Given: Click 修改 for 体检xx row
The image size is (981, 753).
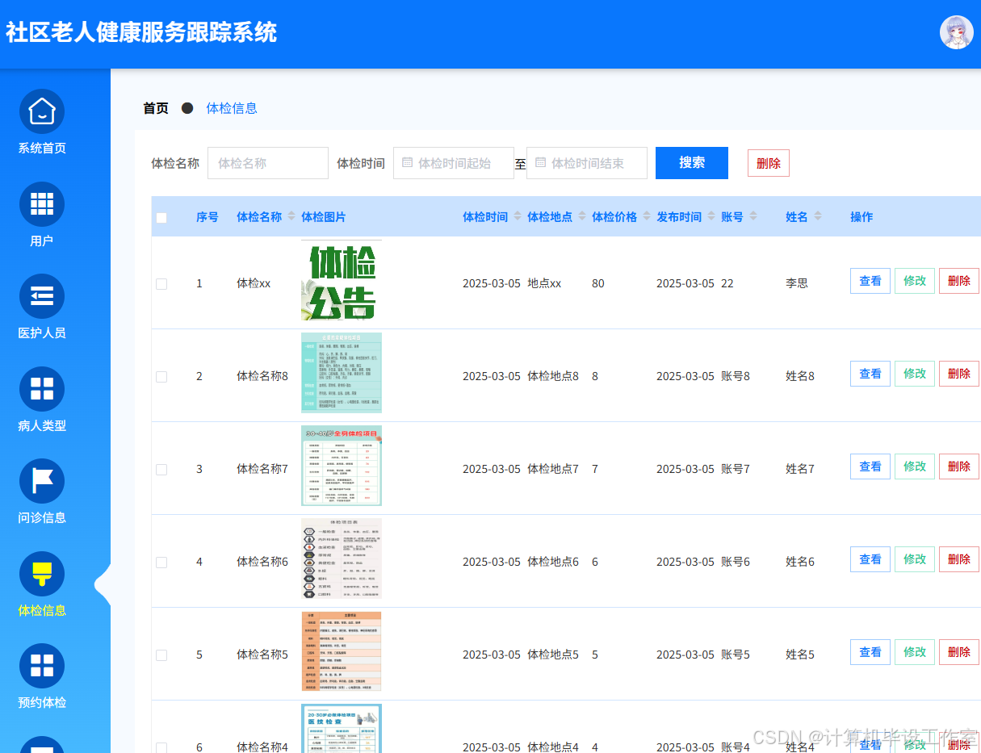Looking at the screenshot, I should [x=915, y=281].
